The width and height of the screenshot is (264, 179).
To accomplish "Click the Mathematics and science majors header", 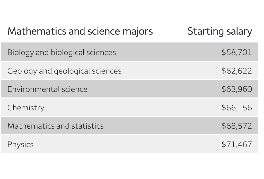I will pos(80,31).
